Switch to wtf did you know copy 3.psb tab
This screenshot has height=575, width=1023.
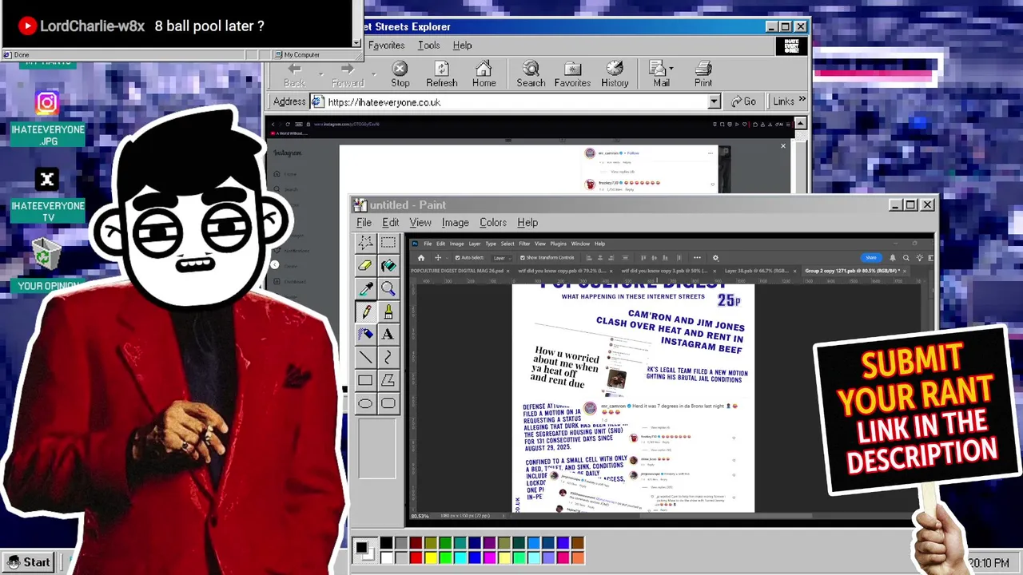pyautogui.click(x=667, y=271)
